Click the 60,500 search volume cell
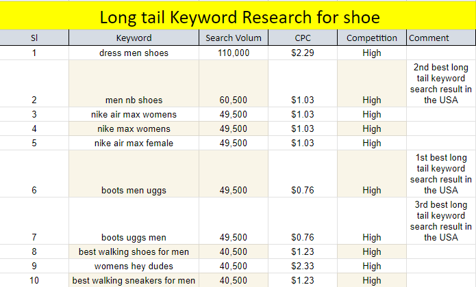The image size is (476, 287). (x=234, y=100)
